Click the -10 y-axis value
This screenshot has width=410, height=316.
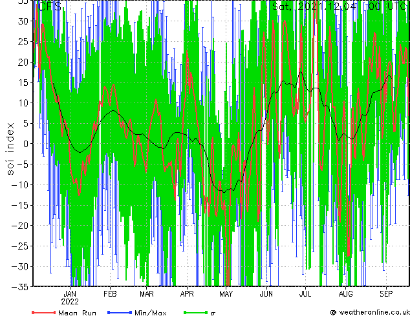(x=20, y=185)
